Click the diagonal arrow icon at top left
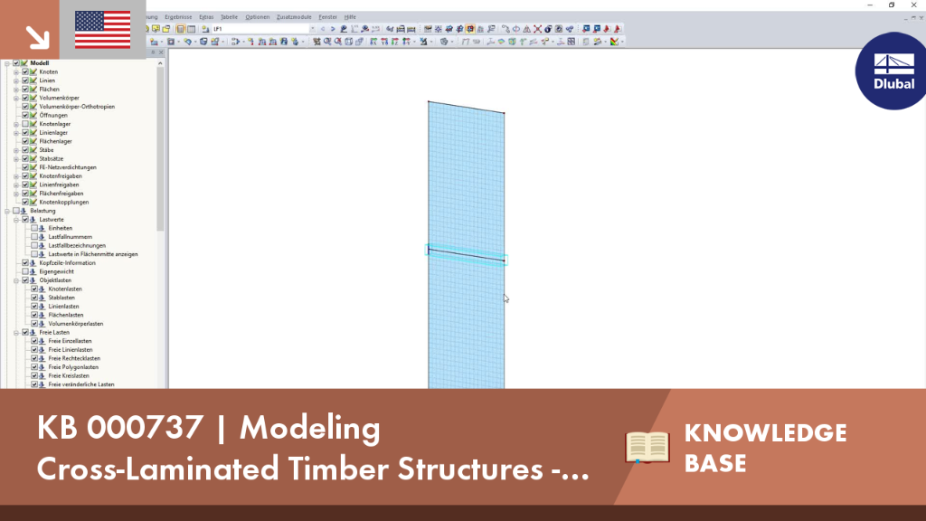 pyautogui.click(x=37, y=37)
